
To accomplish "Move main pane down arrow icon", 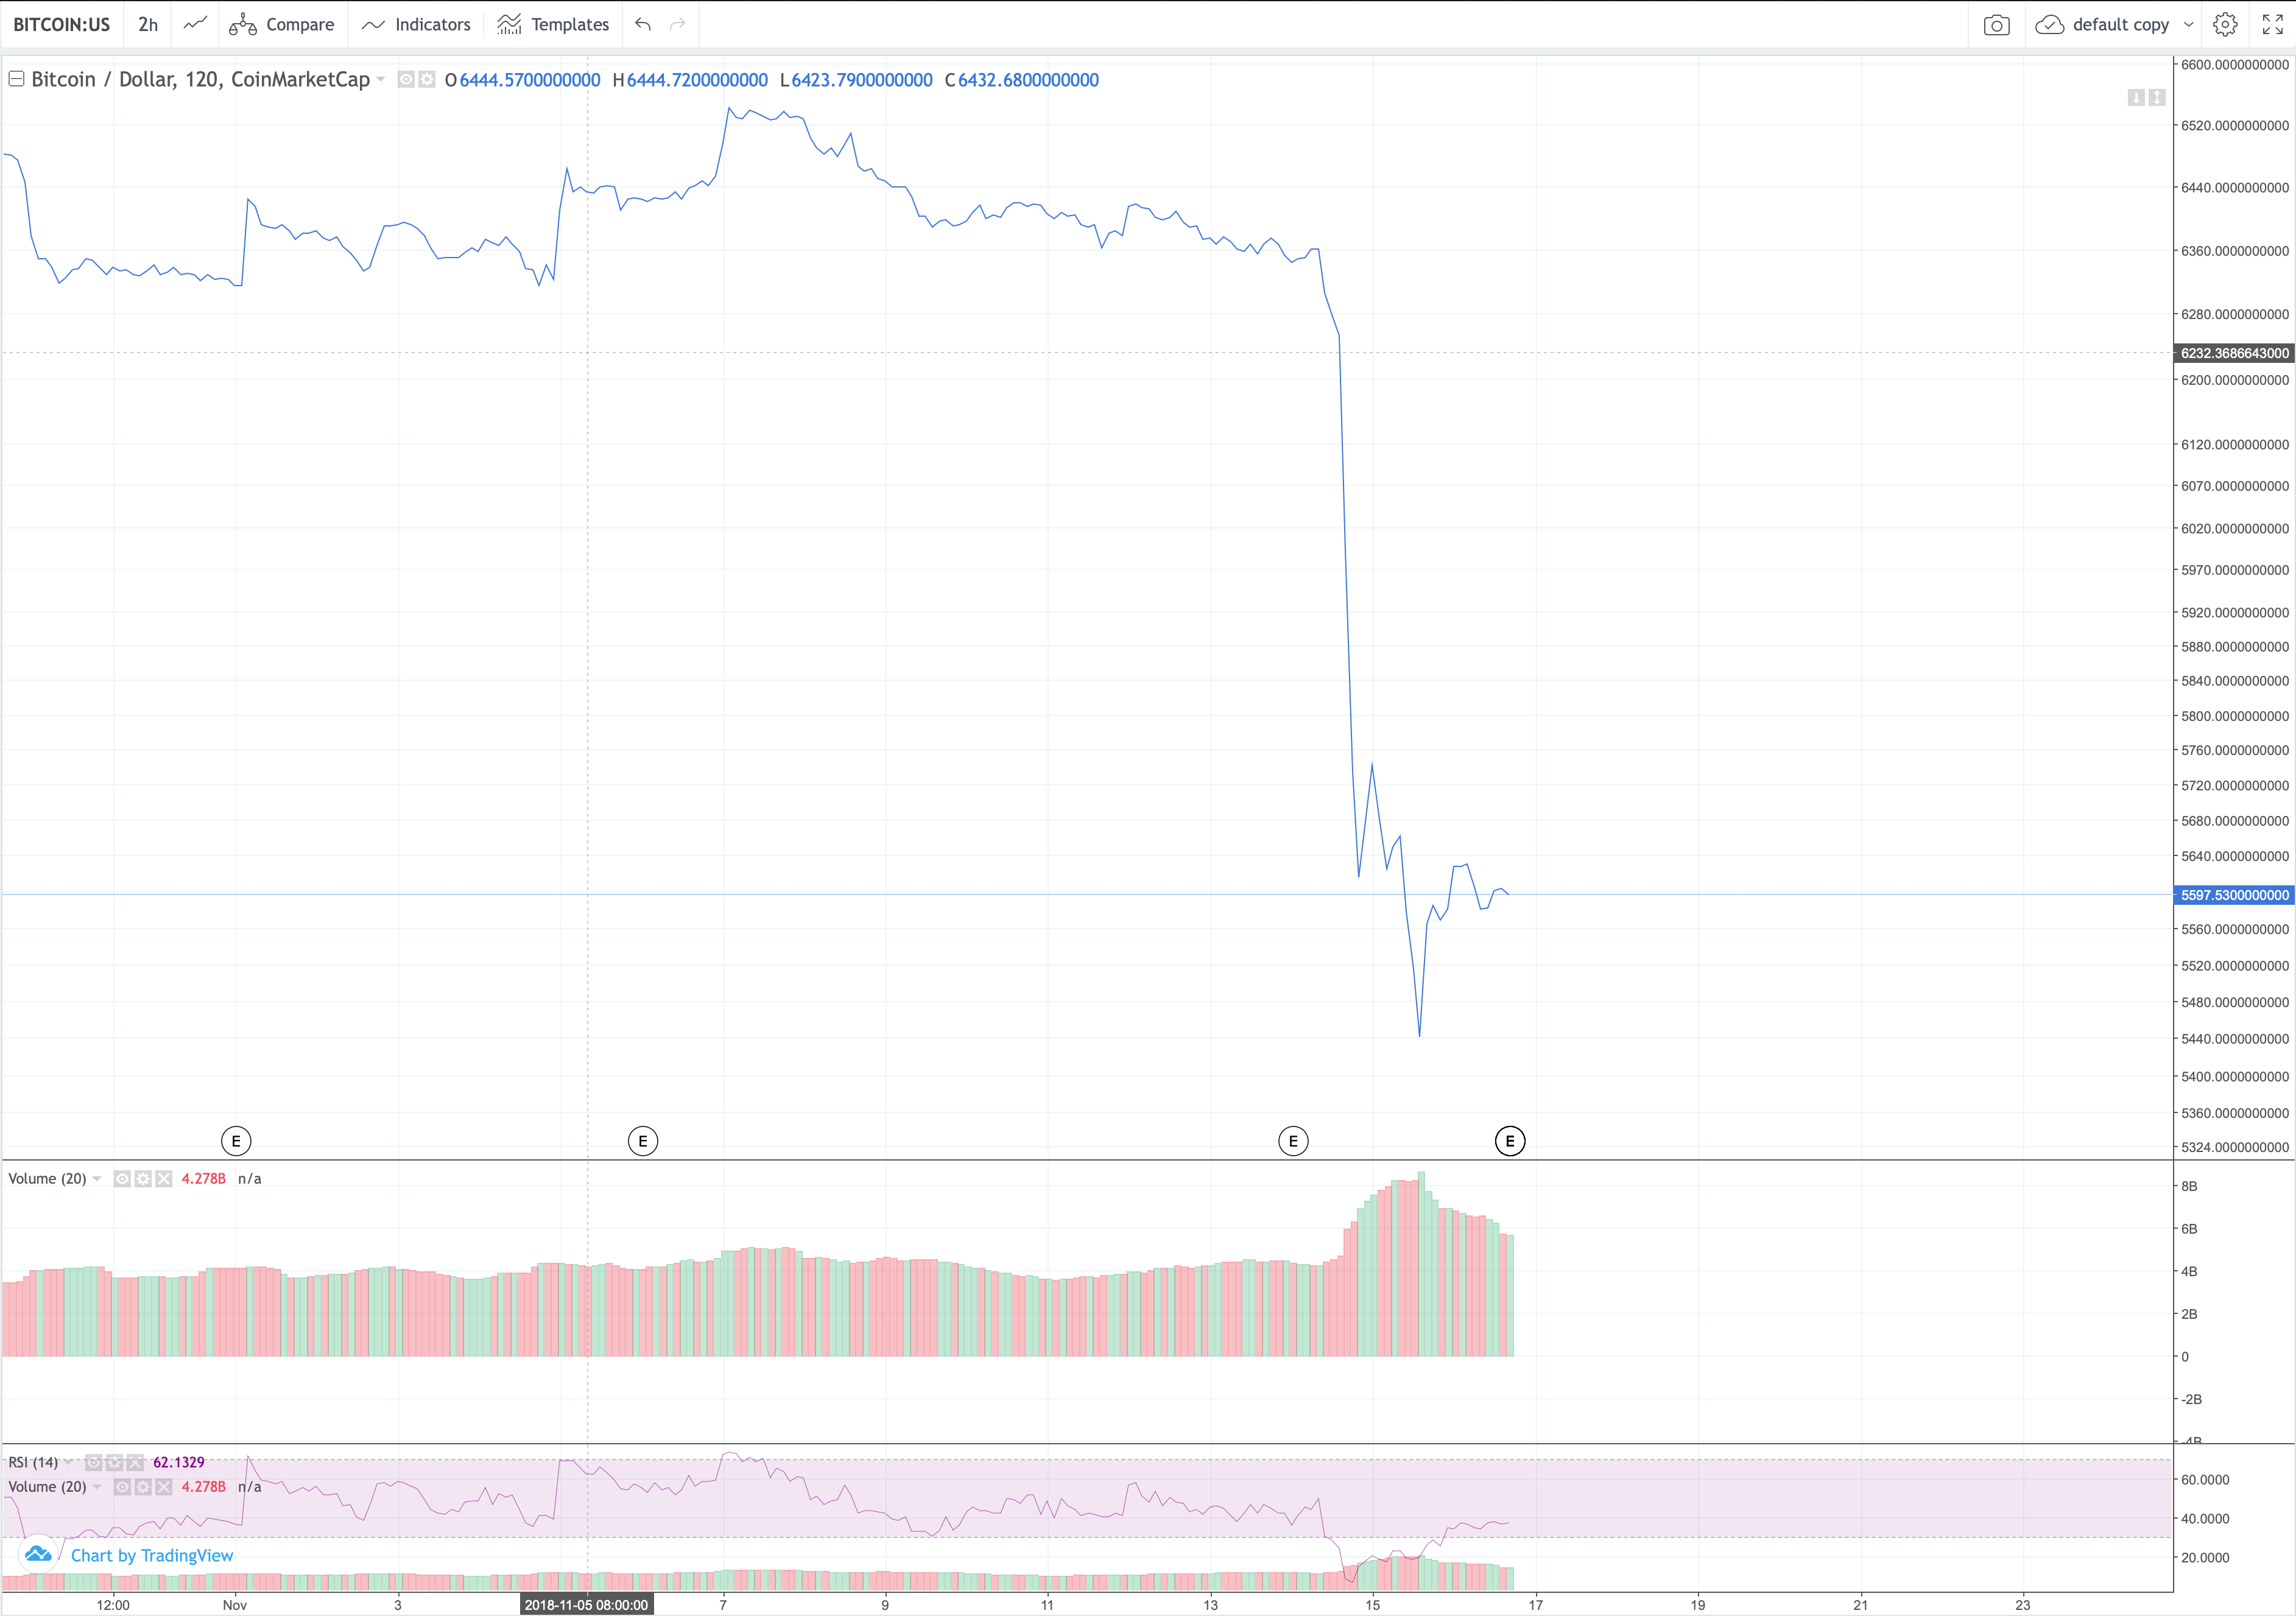I will pos(2136,97).
